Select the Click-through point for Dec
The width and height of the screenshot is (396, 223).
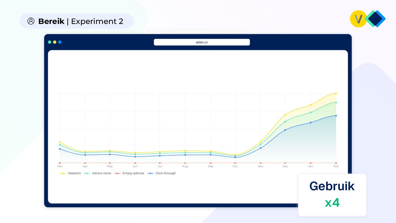285,130
